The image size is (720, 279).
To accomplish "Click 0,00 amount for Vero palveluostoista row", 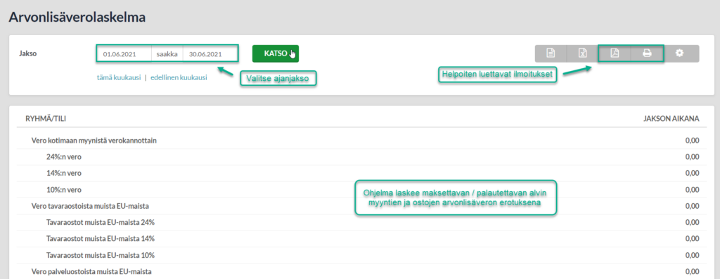I will point(692,272).
